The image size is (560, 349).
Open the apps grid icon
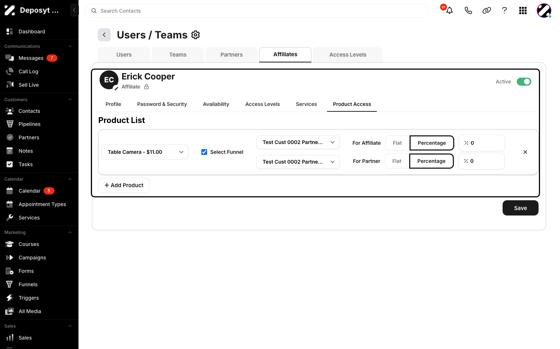tap(523, 11)
